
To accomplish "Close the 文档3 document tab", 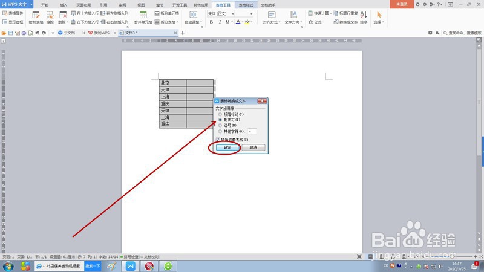I will pos(175,33).
